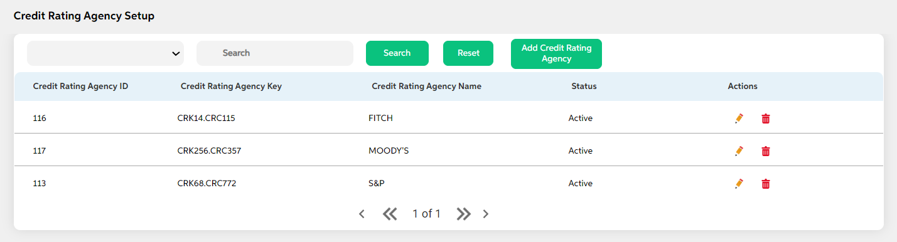This screenshot has width=897, height=242.
Task: Go to the first page via double-left arrows
Action: click(x=390, y=214)
